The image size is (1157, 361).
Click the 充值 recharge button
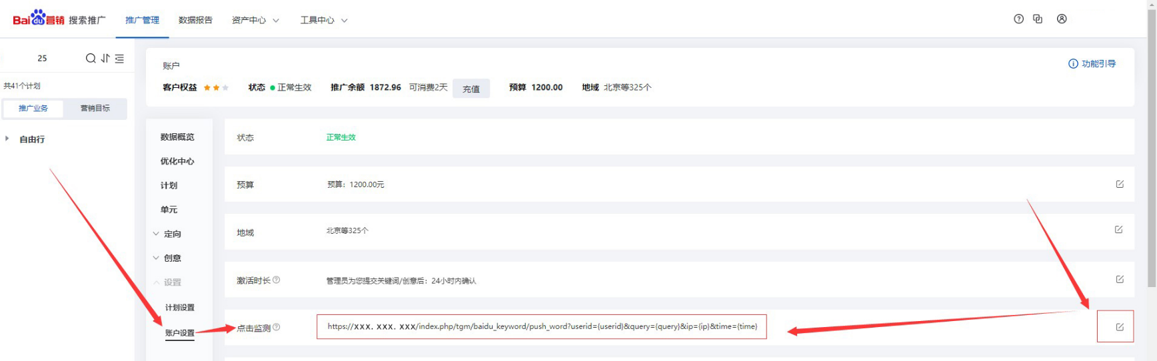point(471,89)
